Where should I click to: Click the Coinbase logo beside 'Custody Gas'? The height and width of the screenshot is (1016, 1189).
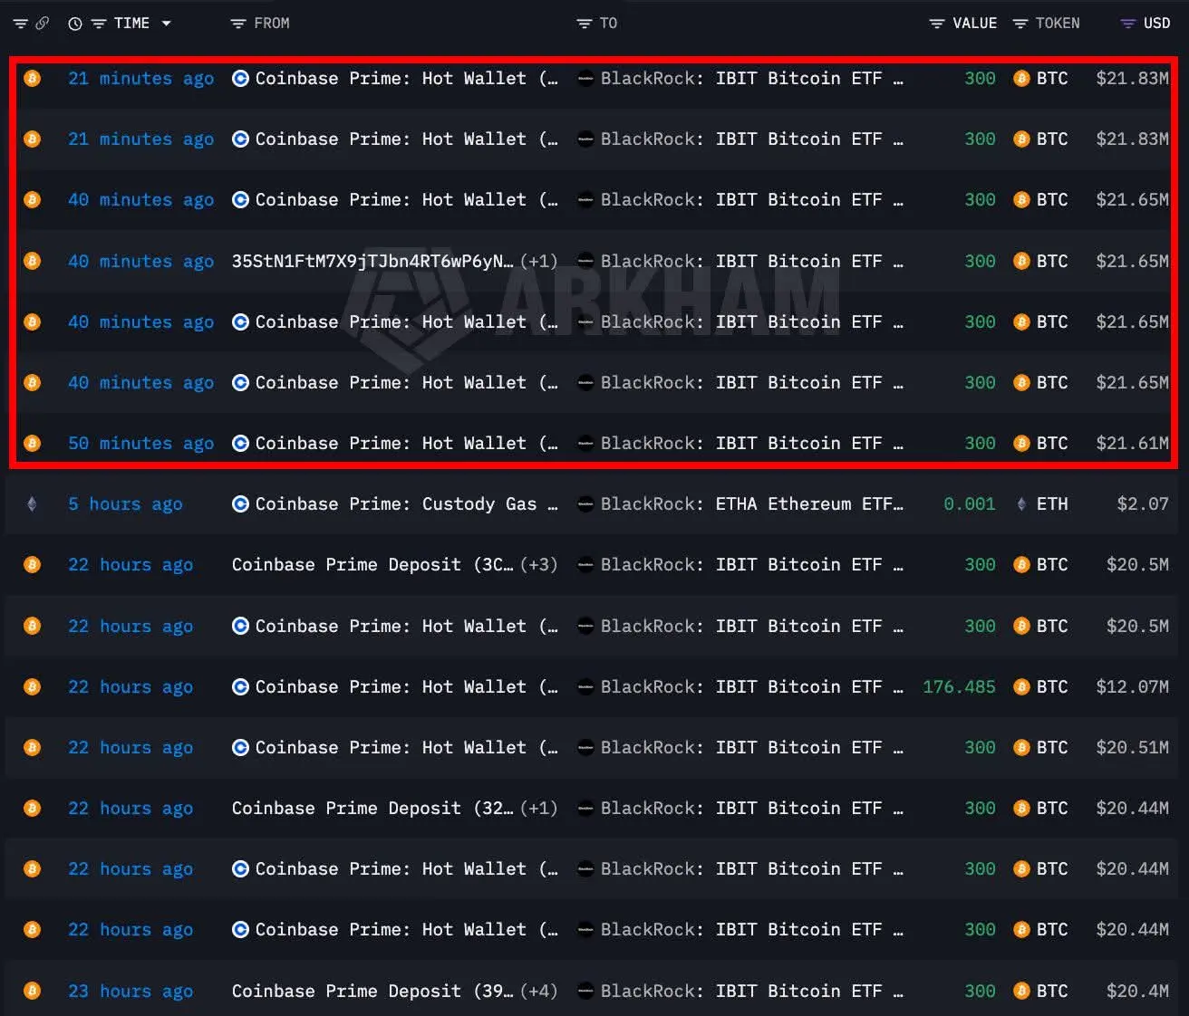click(x=240, y=504)
